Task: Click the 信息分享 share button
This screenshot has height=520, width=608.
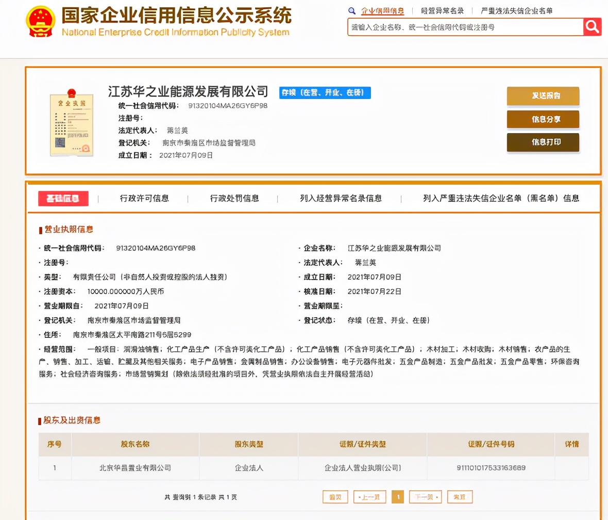Action: click(x=543, y=119)
